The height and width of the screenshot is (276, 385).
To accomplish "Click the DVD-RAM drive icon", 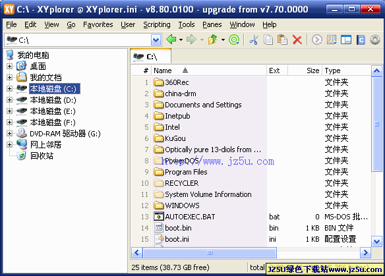I will (22, 133).
